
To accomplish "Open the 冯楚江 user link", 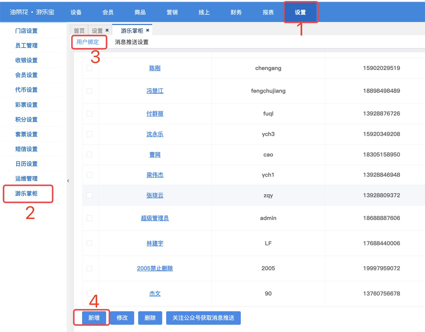I will (155, 91).
